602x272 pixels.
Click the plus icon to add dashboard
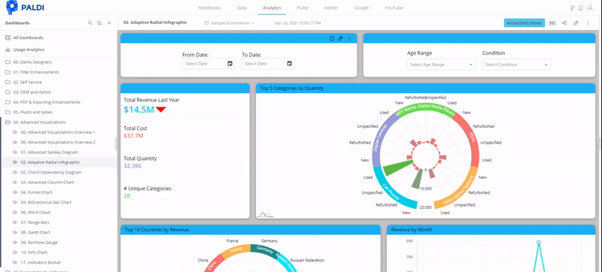[x=109, y=23]
